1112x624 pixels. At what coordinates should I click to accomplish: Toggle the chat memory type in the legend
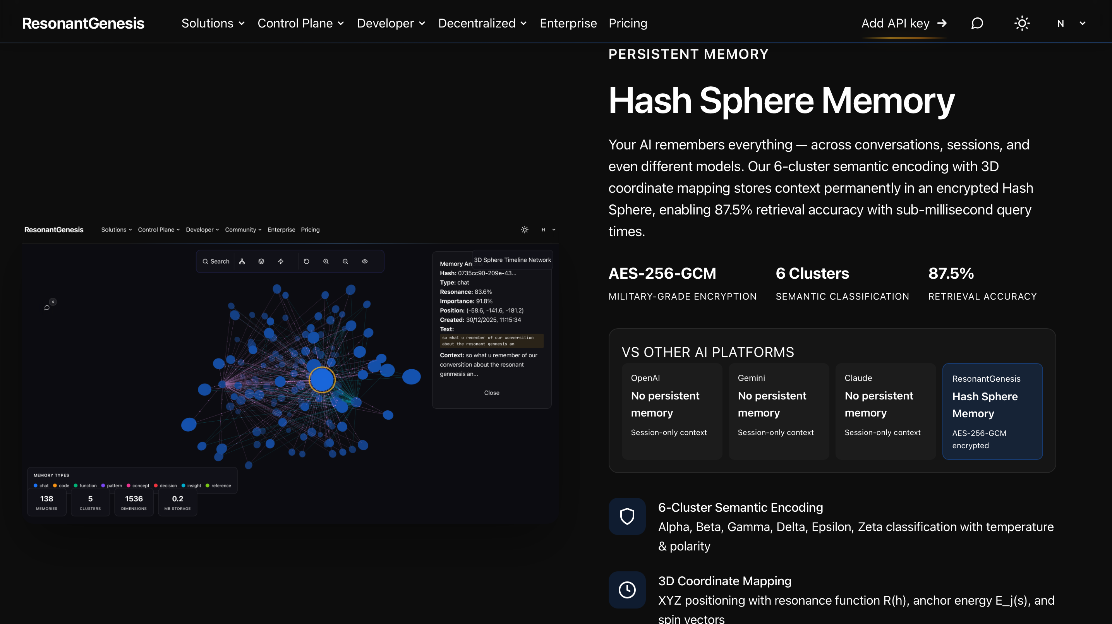tap(42, 485)
